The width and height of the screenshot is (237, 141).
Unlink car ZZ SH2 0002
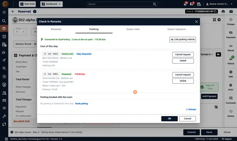[x=183, y=61]
